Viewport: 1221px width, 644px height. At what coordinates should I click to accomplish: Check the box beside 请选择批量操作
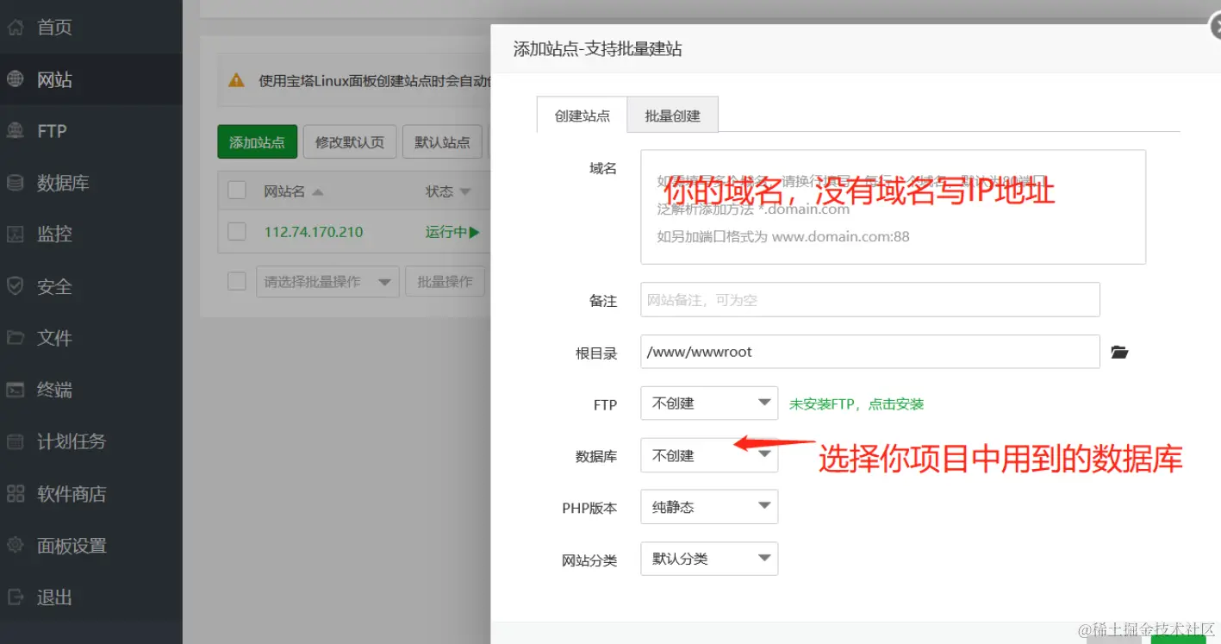point(237,281)
